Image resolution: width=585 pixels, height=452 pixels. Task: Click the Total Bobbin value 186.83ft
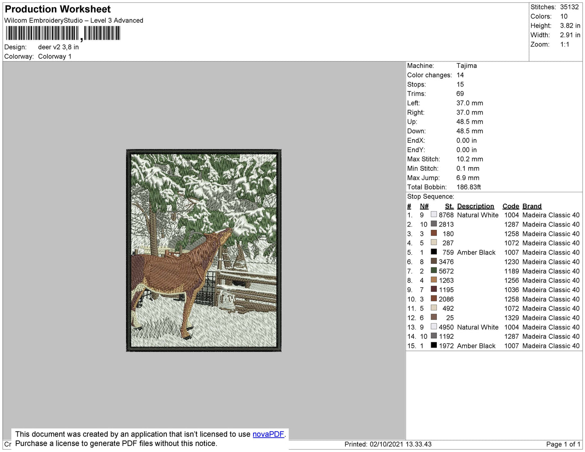click(x=468, y=187)
